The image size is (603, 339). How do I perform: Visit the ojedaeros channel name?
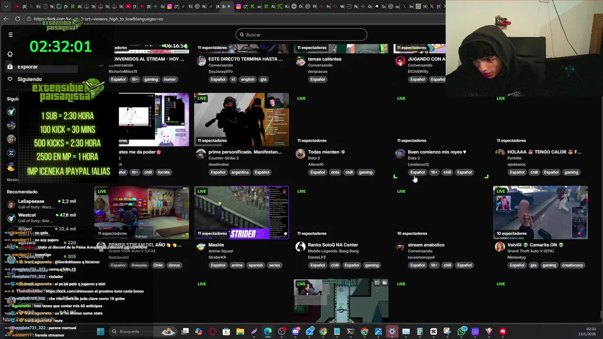coord(516,164)
